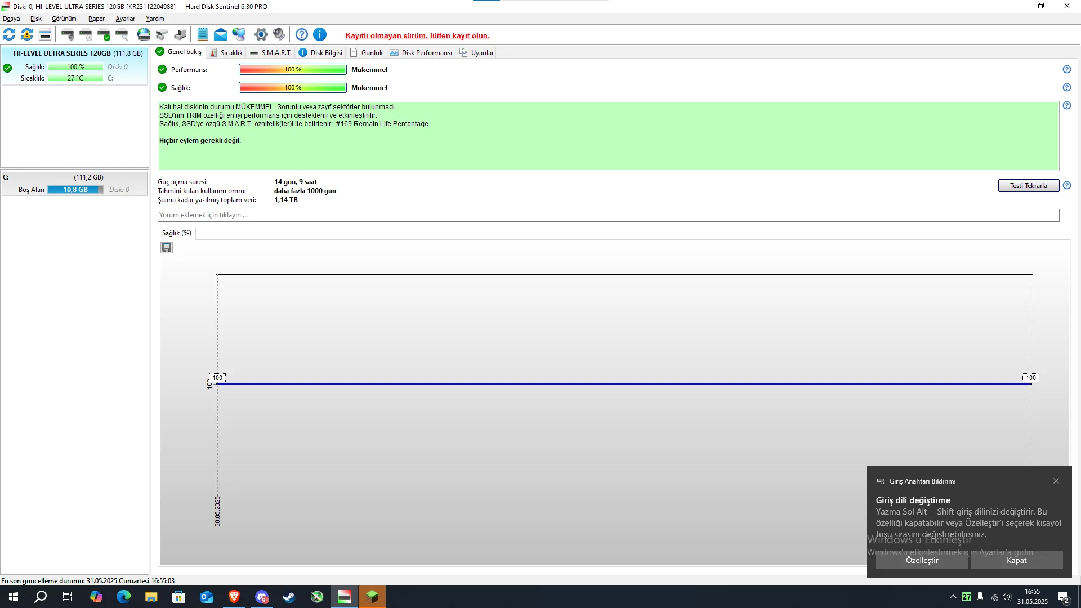The height and width of the screenshot is (608, 1081).
Task: Click the comment input field
Action: click(608, 215)
